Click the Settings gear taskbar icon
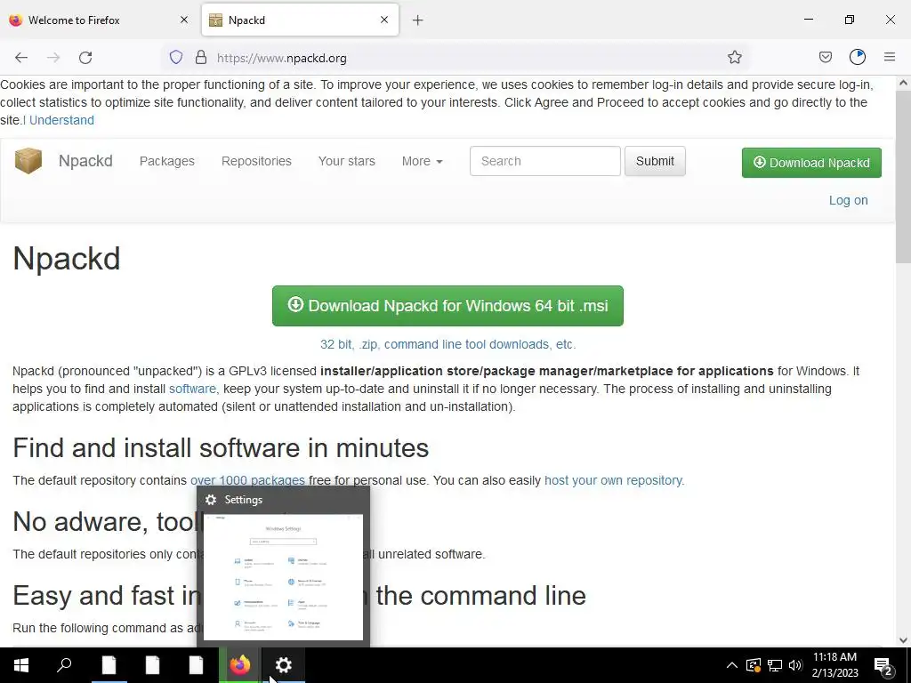 [284, 665]
